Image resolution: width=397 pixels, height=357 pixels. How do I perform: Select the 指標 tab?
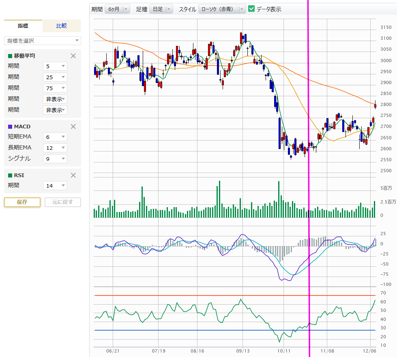[23, 26]
